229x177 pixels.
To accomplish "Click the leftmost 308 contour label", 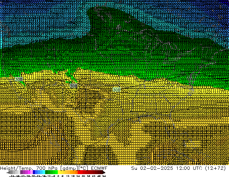I will pyautogui.click(x=18, y=79).
